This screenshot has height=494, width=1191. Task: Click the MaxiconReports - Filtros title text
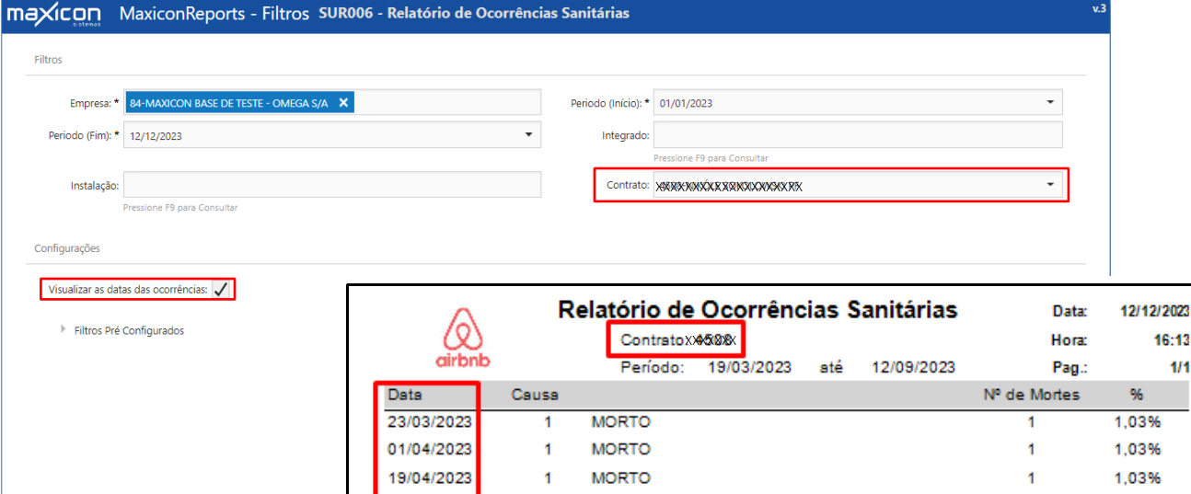click(x=214, y=15)
